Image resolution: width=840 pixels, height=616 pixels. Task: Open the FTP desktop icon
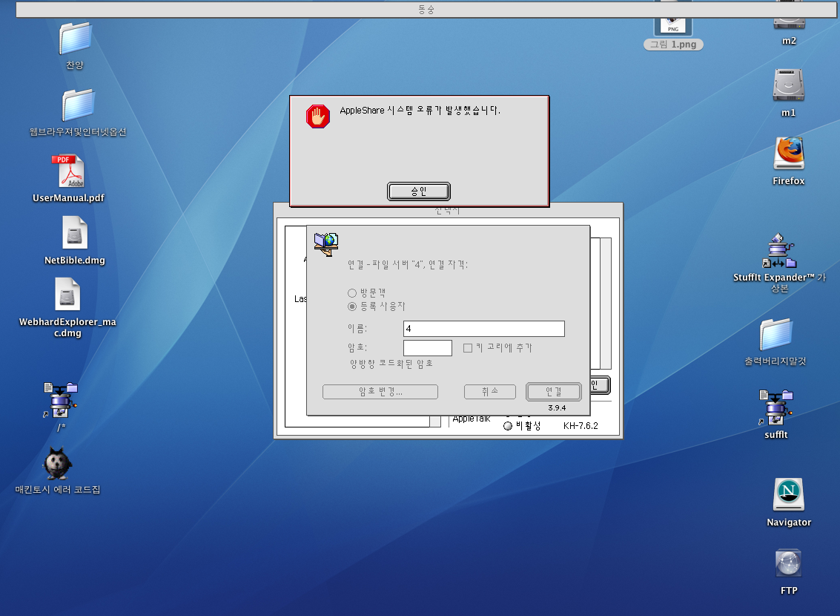[x=789, y=564]
